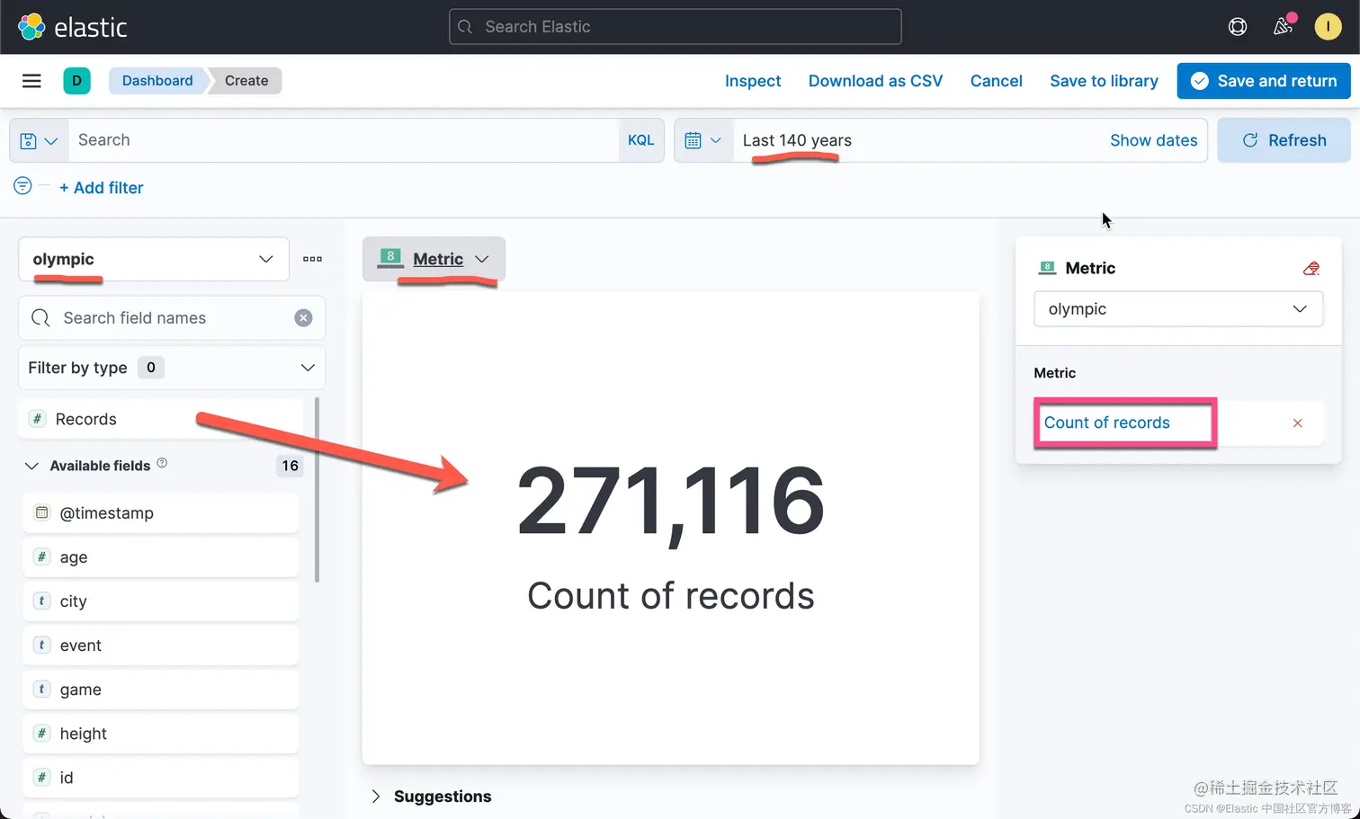The height and width of the screenshot is (819, 1360).
Task: Select the city field
Action: (x=161, y=601)
